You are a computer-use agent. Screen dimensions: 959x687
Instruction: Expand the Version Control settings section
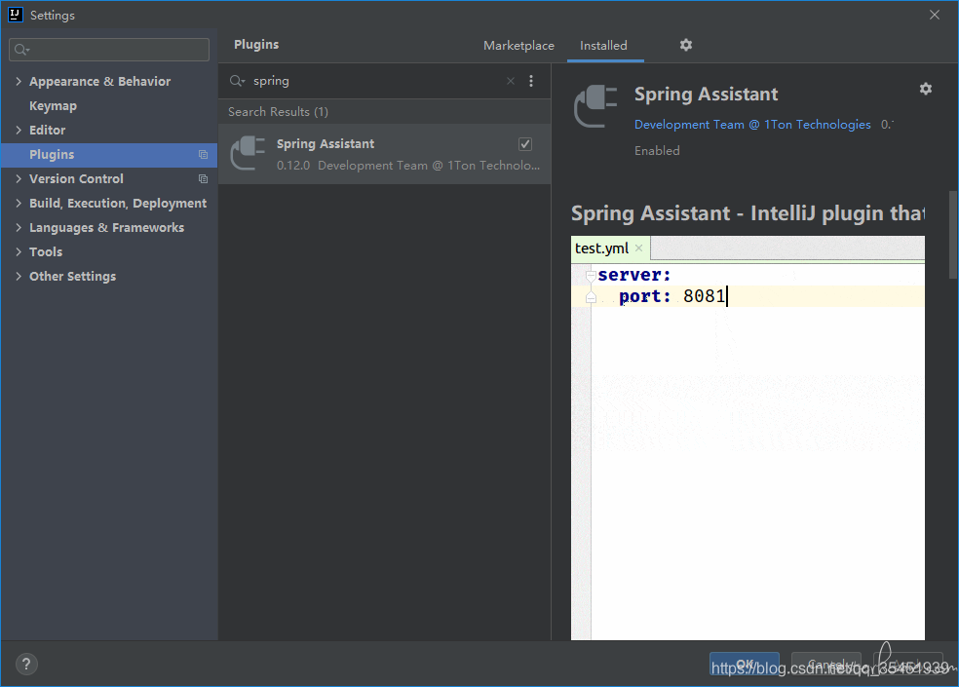pyautogui.click(x=19, y=179)
